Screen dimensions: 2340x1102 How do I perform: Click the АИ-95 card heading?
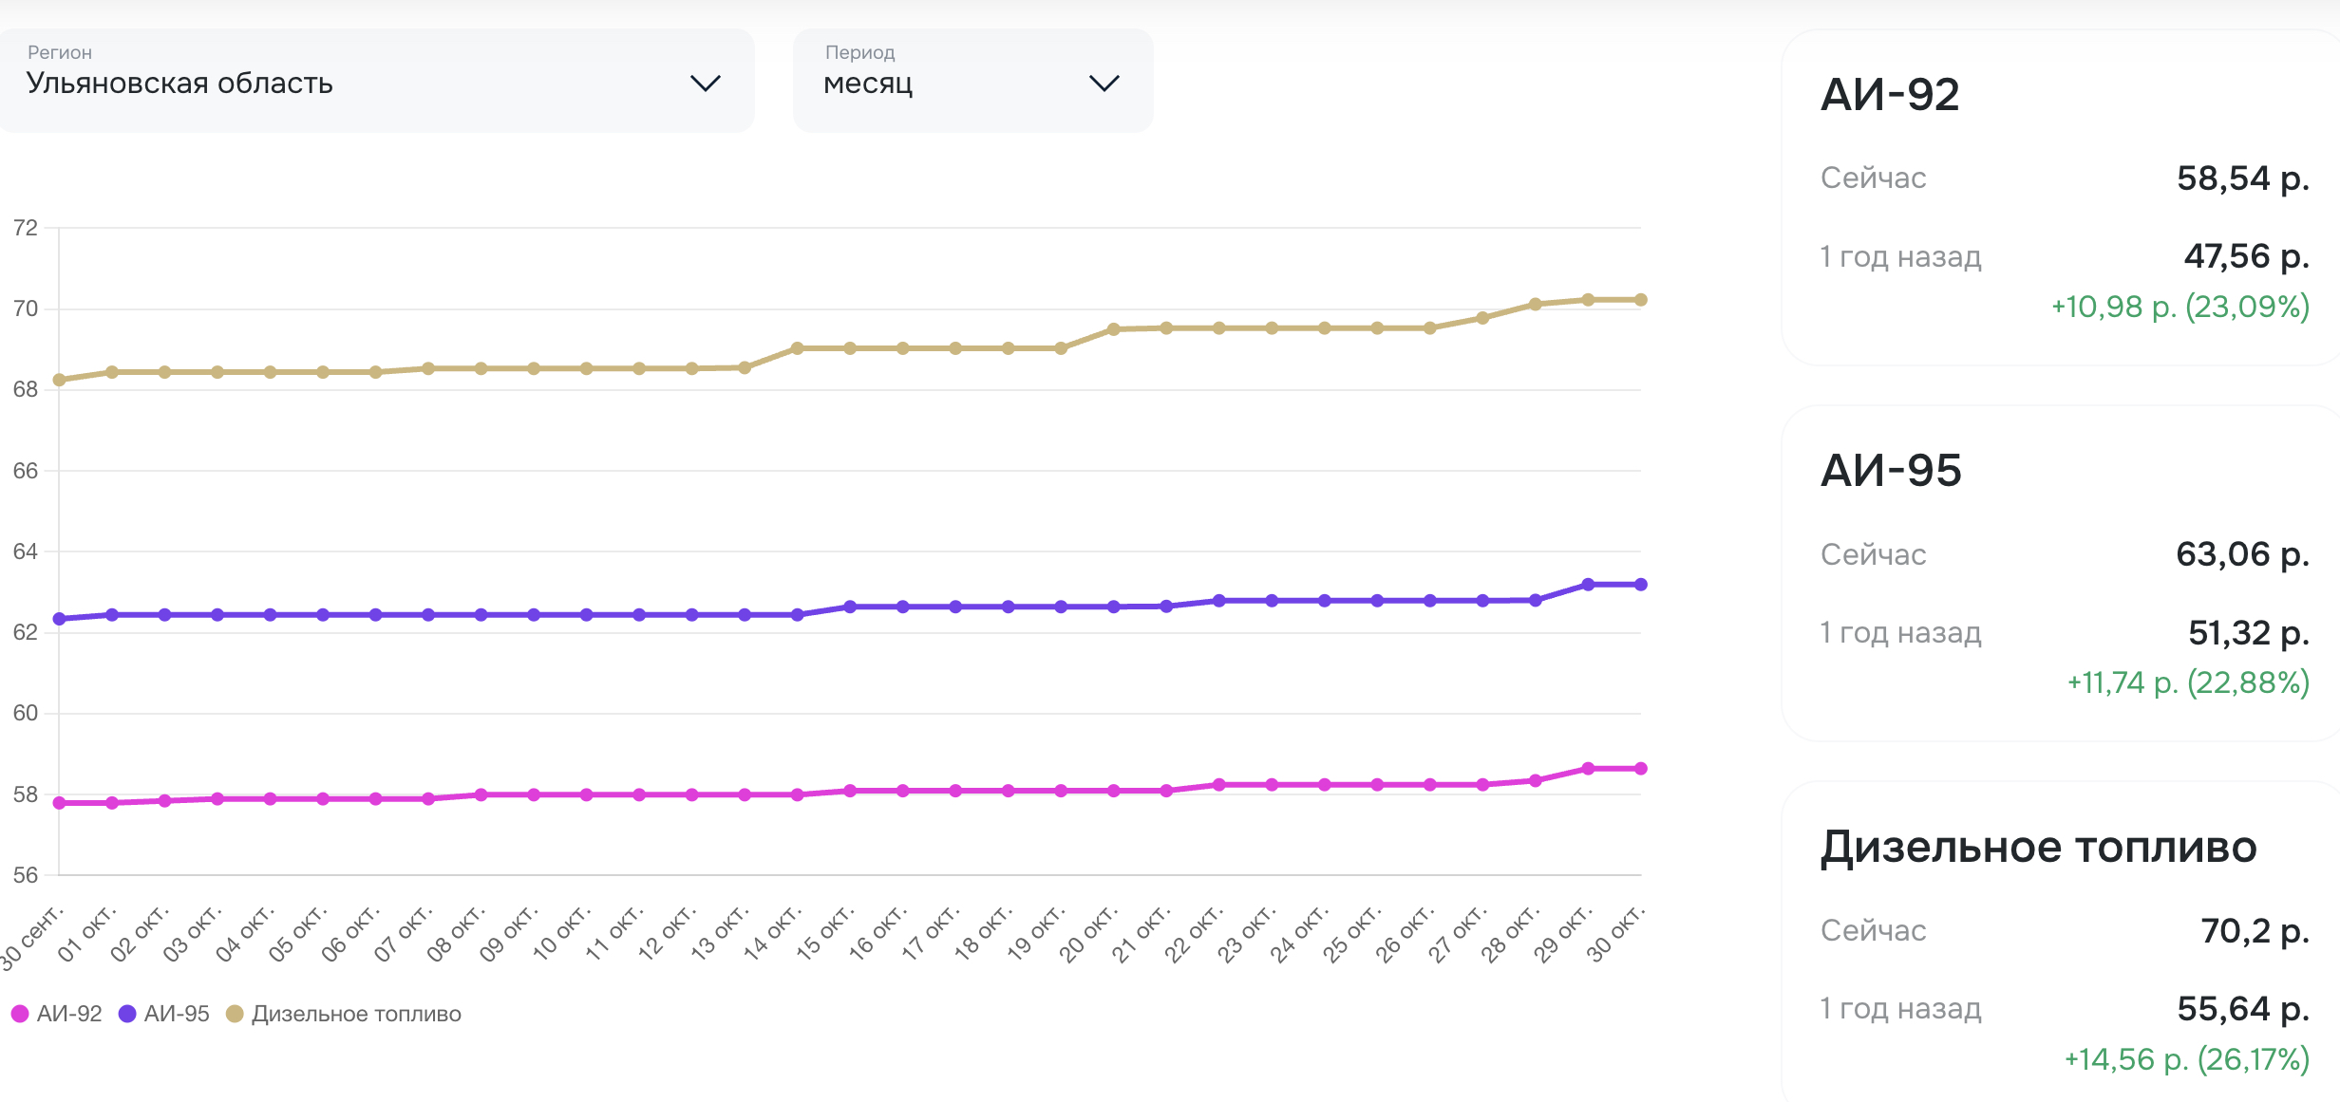coord(1891,471)
